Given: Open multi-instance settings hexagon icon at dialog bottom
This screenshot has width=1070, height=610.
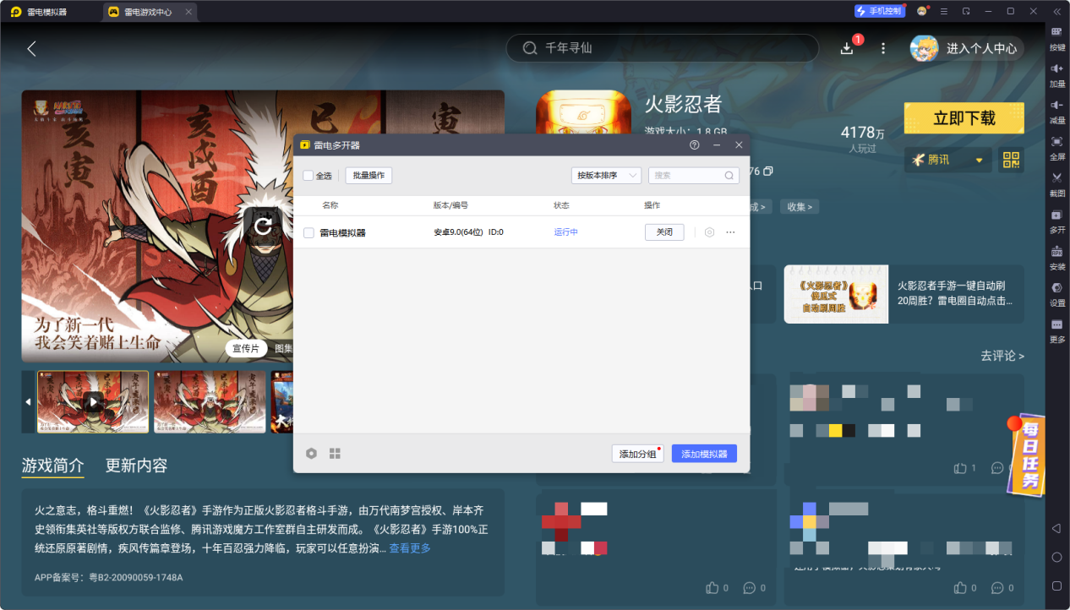Looking at the screenshot, I should click(x=311, y=454).
